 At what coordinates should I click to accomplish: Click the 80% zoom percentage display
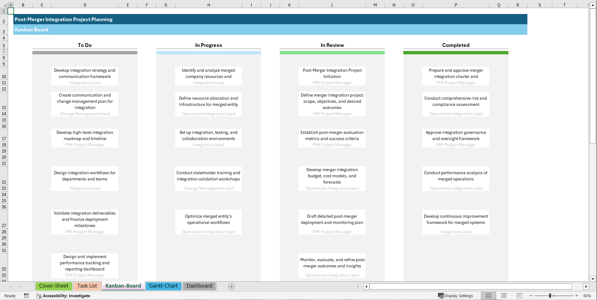click(x=587, y=296)
